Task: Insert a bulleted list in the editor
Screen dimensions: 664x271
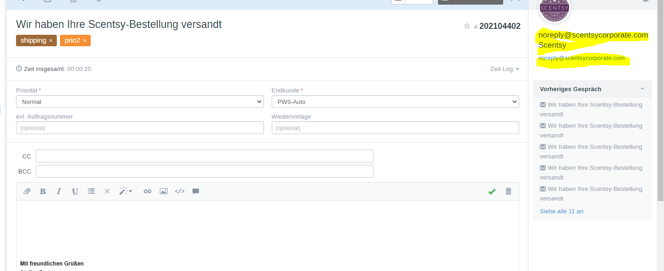Action: [91, 191]
